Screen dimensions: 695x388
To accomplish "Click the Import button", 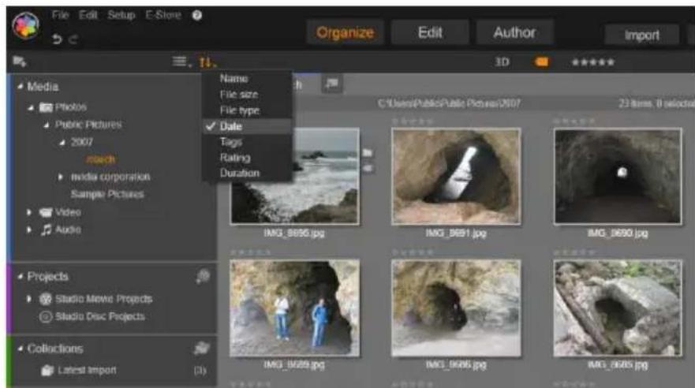I will click(x=642, y=35).
